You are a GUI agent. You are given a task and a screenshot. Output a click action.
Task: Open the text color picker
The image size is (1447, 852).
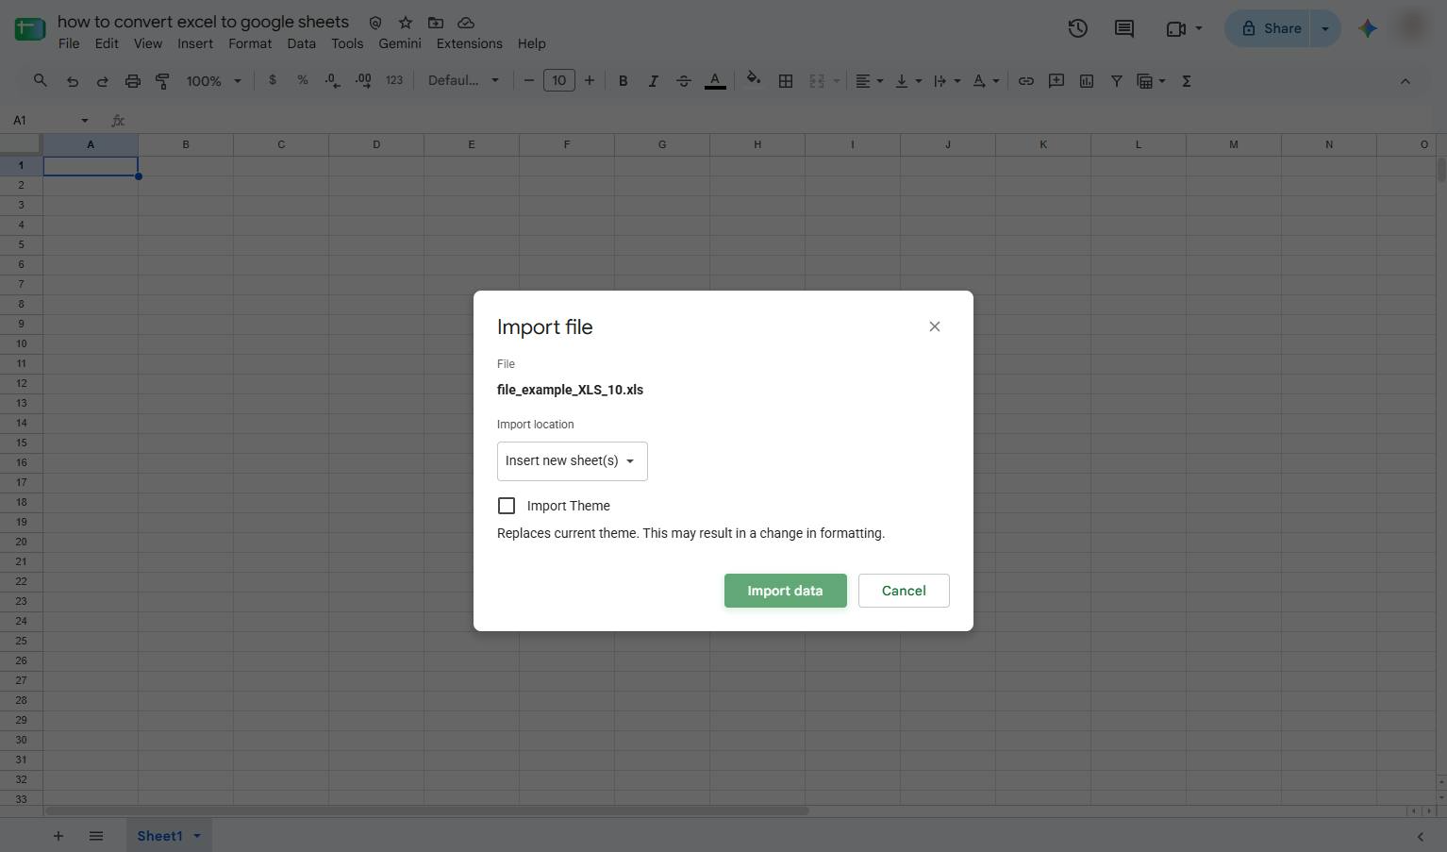click(715, 81)
